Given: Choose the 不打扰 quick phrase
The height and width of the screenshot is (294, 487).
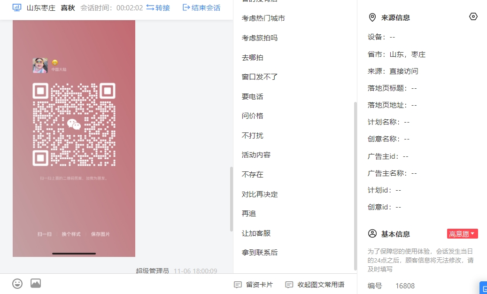Looking at the screenshot, I should point(253,135).
